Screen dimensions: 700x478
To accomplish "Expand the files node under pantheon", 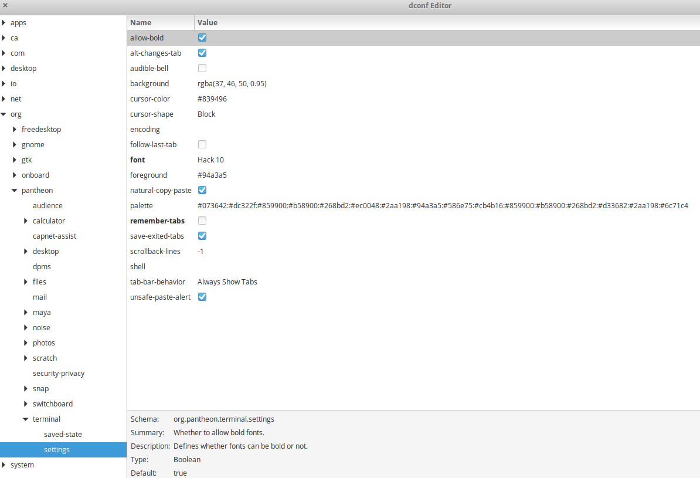I will coord(25,282).
